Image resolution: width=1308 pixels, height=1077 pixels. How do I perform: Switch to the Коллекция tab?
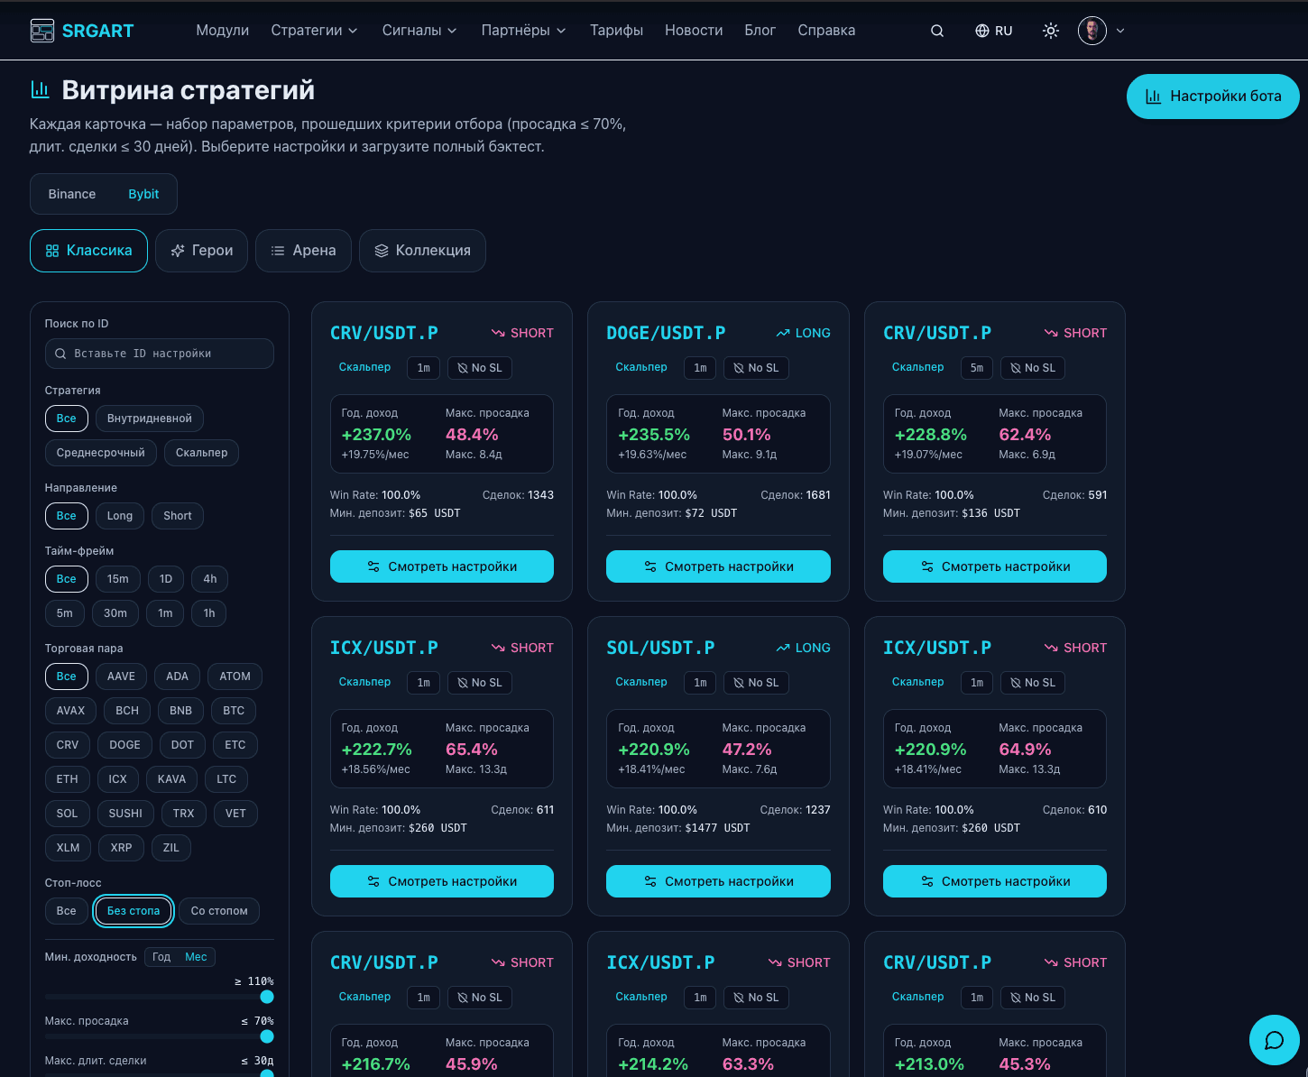coord(422,250)
